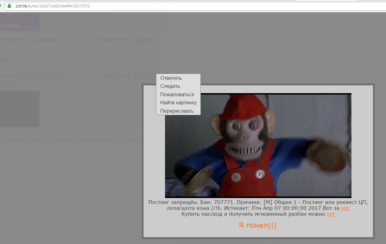
Task: Open the arrow menu icon on post №150278370
Action: tap(153, 40)
